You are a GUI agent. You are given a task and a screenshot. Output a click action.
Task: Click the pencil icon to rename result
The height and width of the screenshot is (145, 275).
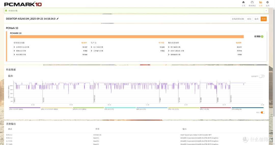pos(58,19)
